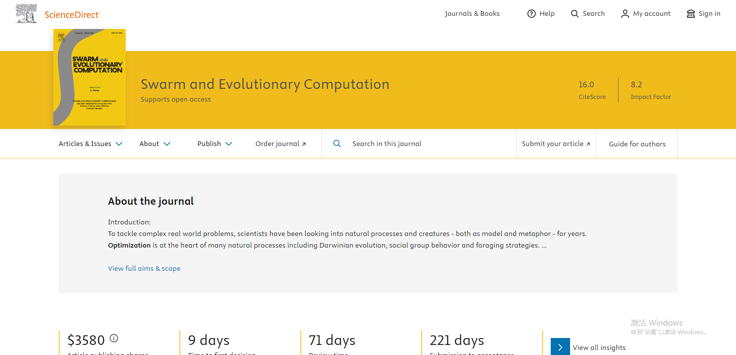Click the 9 days metric
736x355 pixels.
pyautogui.click(x=209, y=340)
